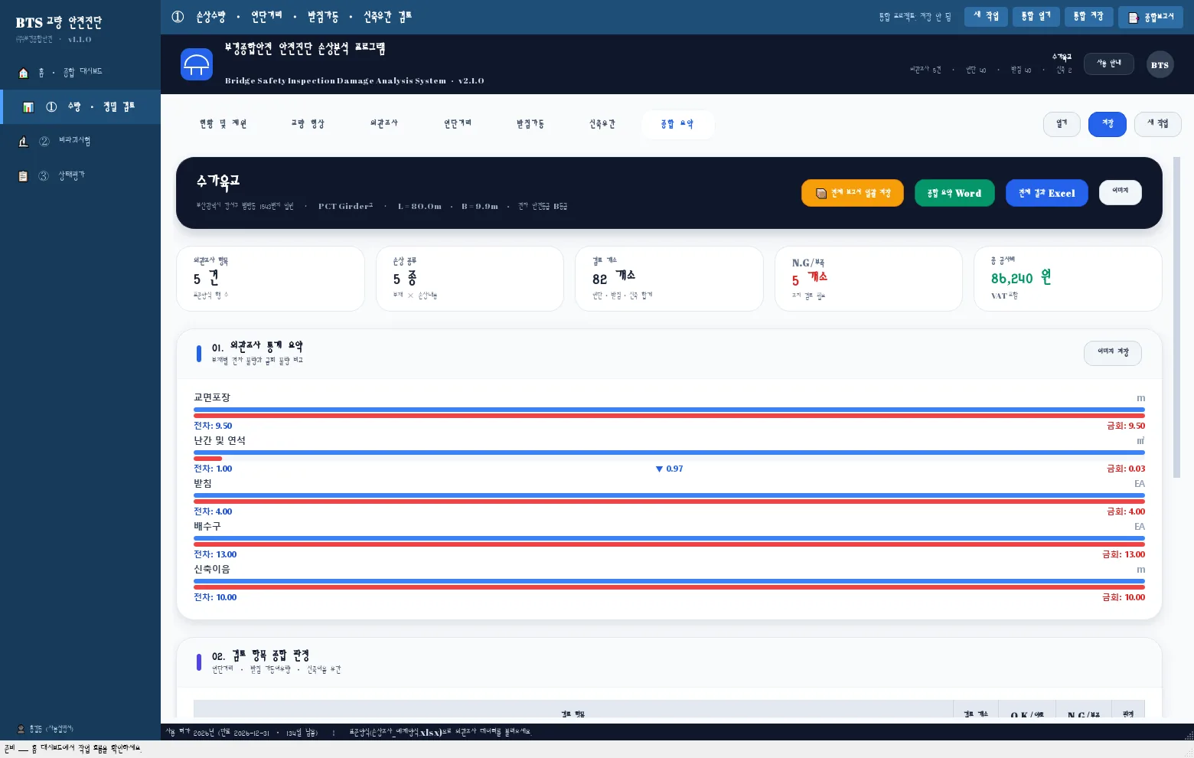Screen dimensions: 1194x758
Task: Click the white 이미지 button in the dark header
Action: pos(1121,192)
